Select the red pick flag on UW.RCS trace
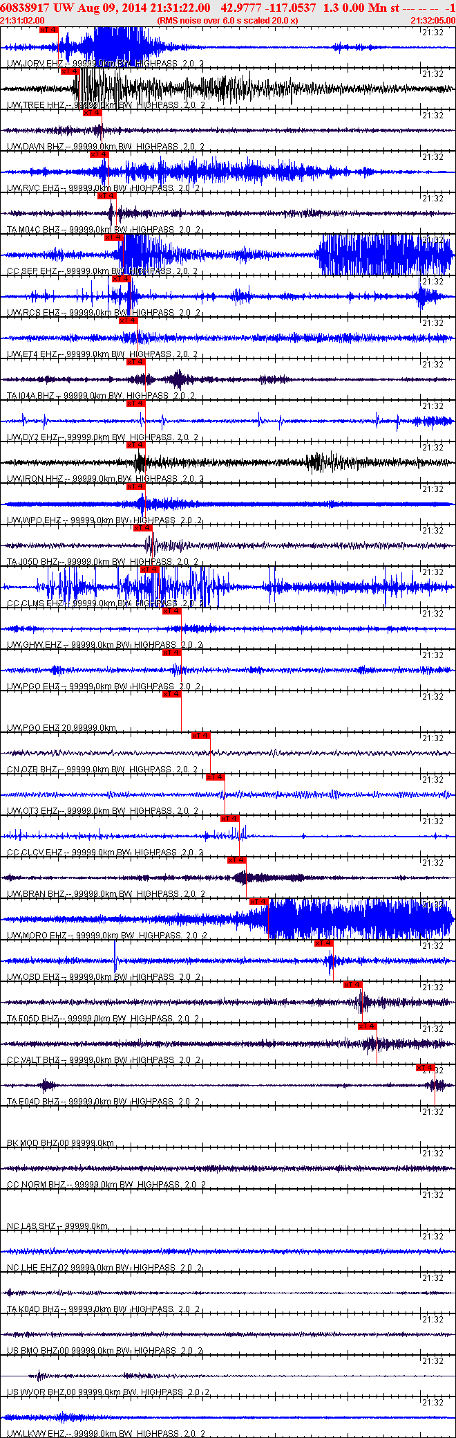456x1438 pixels. [x=121, y=279]
